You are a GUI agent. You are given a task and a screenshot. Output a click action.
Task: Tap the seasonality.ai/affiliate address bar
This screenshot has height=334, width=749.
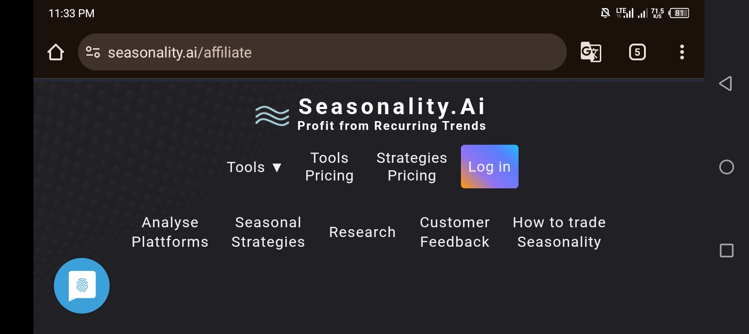click(322, 52)
